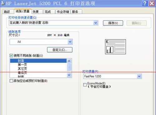Click the help question mark icon
Image resolution: width=156 pixels, height=115 pixels.
point(145,3)
